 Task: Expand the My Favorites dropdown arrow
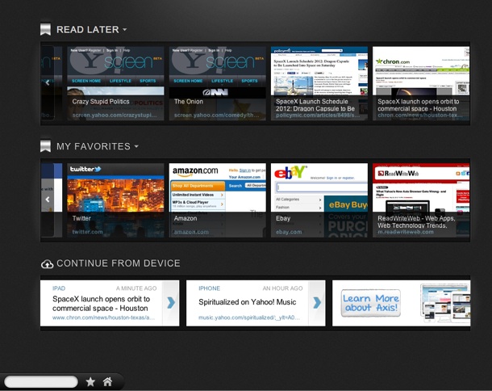coord(136,146)
